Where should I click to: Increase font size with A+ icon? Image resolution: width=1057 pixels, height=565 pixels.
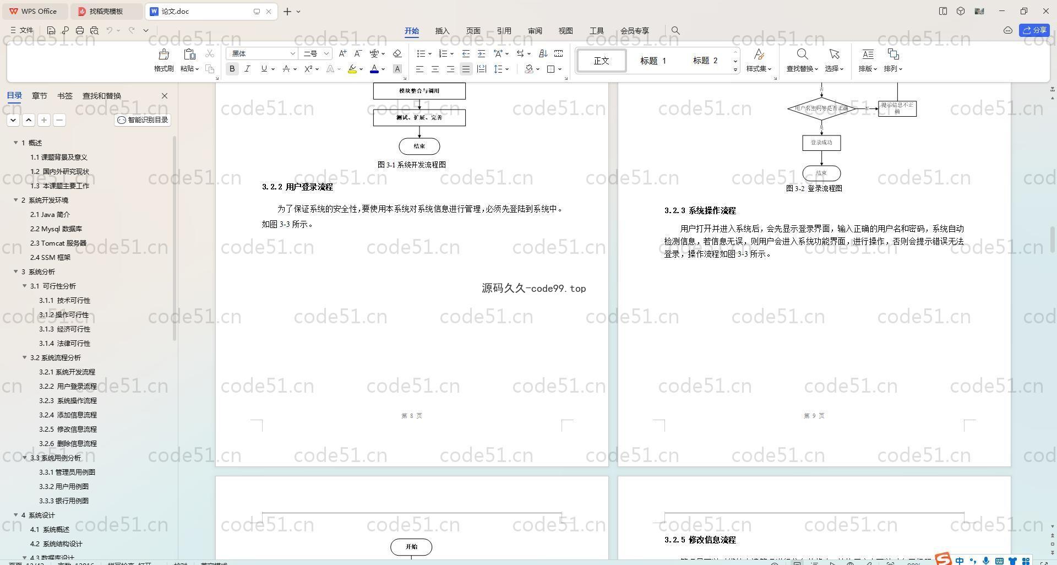pyautogui.click(x=342, y=53)
